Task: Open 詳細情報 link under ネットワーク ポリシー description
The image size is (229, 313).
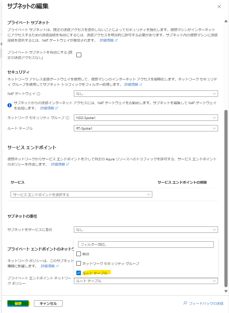Action: tap(50, 266)
